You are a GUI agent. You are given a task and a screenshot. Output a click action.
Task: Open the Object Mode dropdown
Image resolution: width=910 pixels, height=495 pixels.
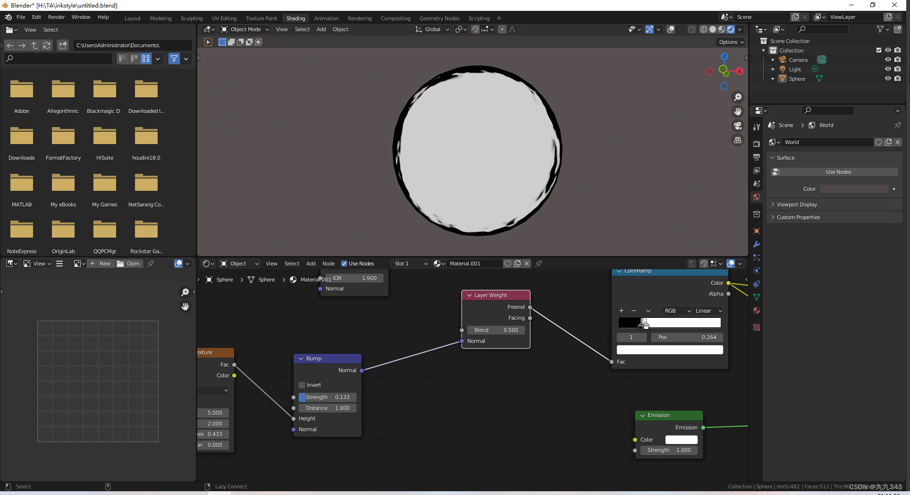tap(245, 29)
